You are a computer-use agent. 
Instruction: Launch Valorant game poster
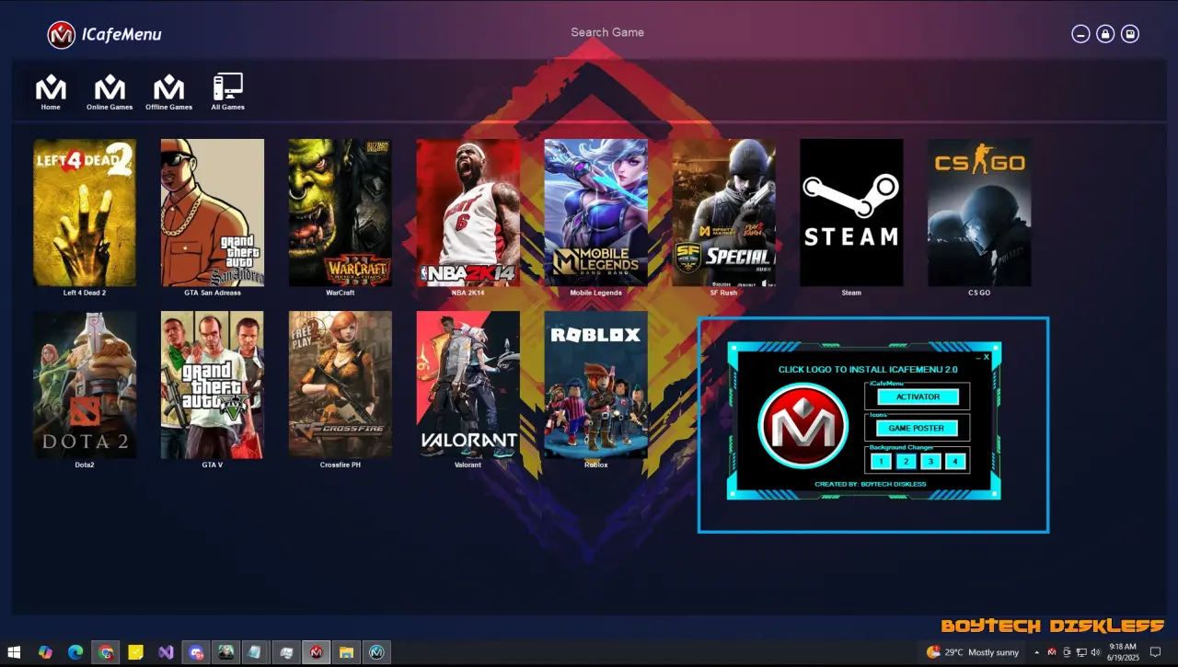[468, 385]
